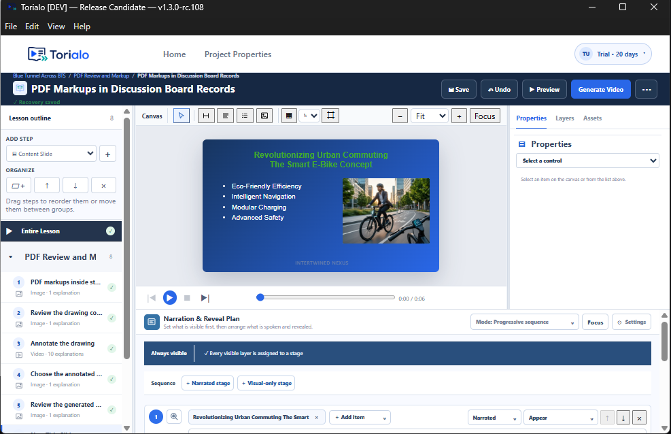Insert a text block from Canvas toolbar
This screenshot has width=671, height=434.
click(226, 116)
